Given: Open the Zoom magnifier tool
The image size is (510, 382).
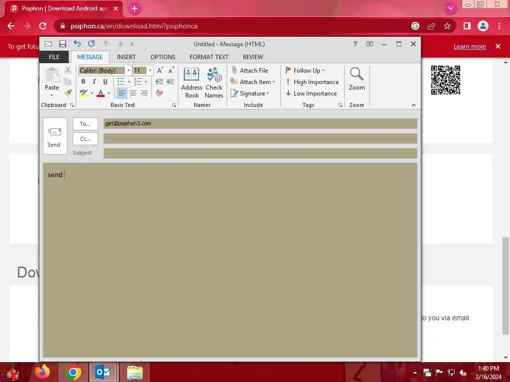Looking at the screenshot, I should (357, 79).
